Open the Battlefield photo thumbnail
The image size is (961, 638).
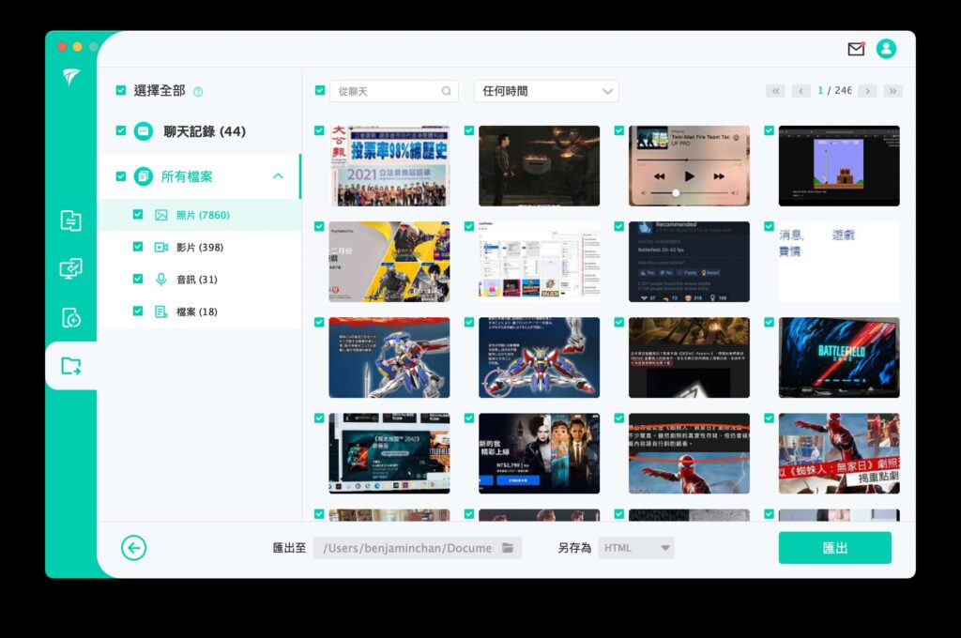[839, 357]
